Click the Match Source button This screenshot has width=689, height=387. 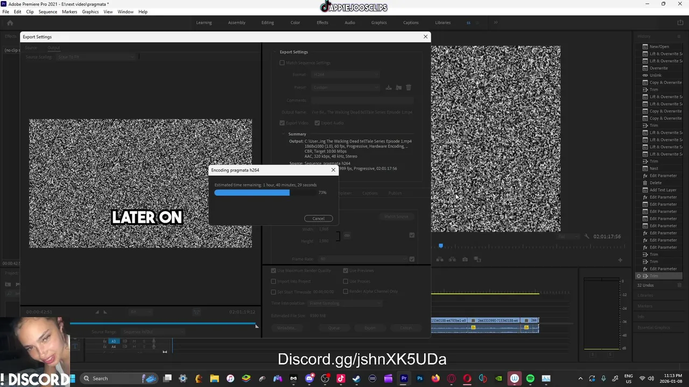click(x=396, y=217)
